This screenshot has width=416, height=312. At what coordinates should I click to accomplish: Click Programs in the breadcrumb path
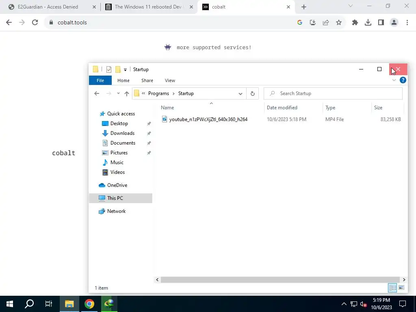pyautogui.click(x=159, y=93)
